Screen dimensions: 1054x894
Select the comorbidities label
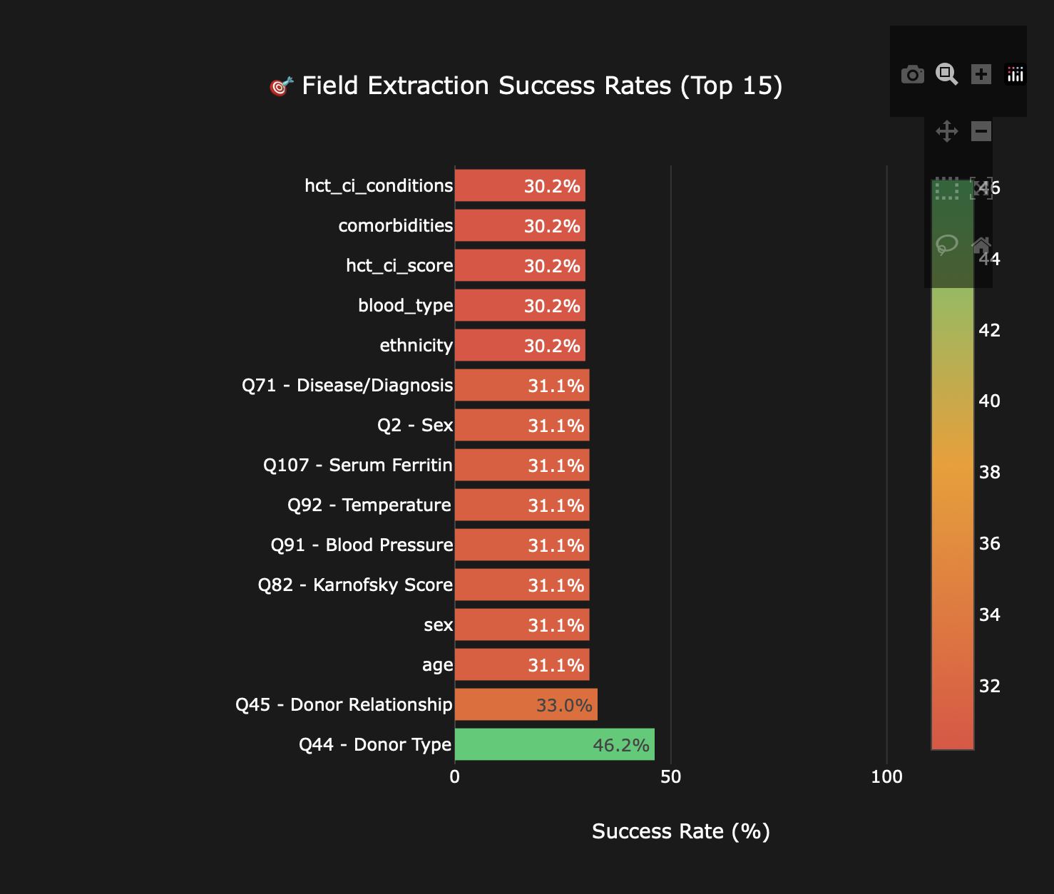395,225
